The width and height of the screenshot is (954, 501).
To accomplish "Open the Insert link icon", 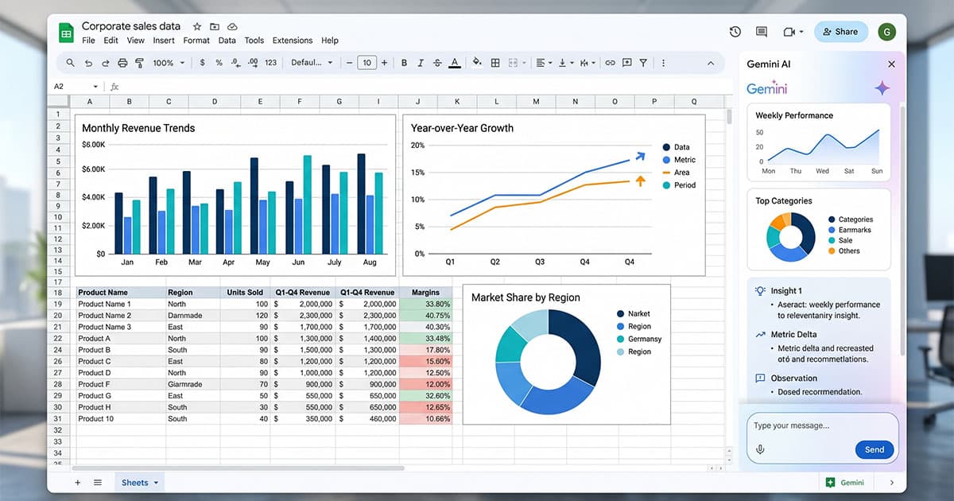I will coord(611,62).
